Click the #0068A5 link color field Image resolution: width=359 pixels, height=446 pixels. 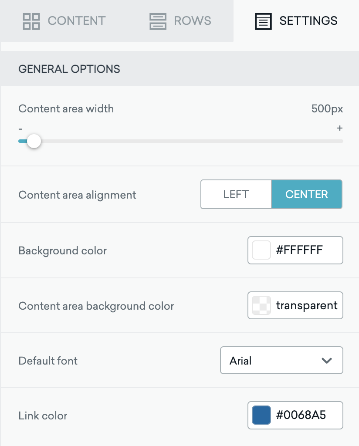coord(295,415)
